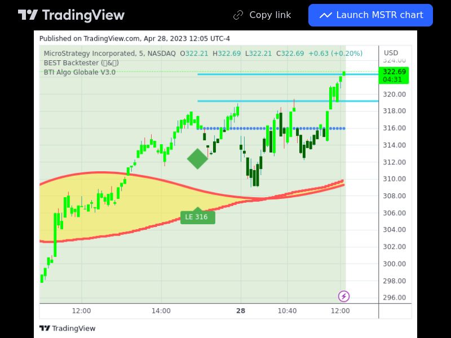
Task: Click the 12:00 time label right of 10:40
Action: [x=341, y=311]
